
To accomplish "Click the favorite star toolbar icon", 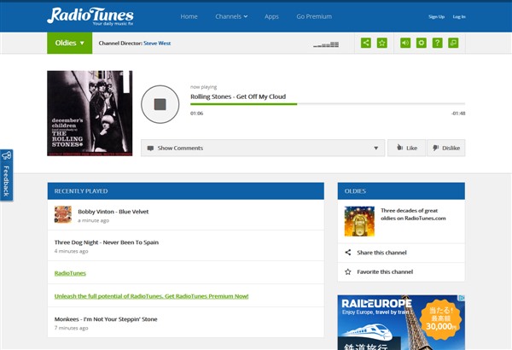I will pyautogui.click(x=382, y=43).
